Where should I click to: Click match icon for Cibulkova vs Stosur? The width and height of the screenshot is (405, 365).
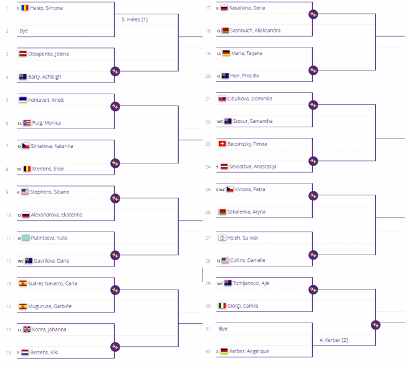click(313, 104)
